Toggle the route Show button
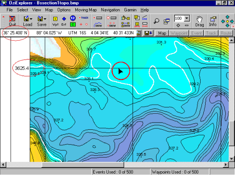This screenshot has height=175, width=235. coord(126,25)
